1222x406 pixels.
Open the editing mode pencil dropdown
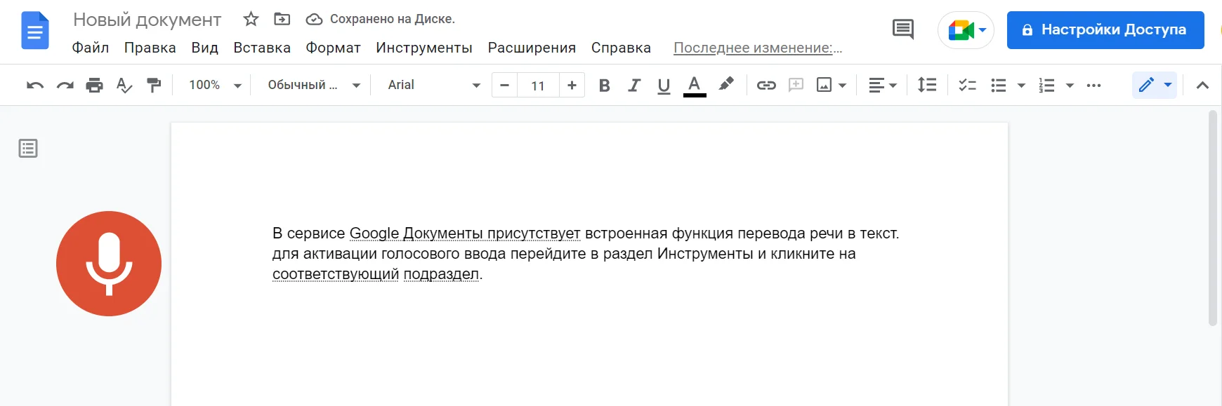pos(1155,85)
